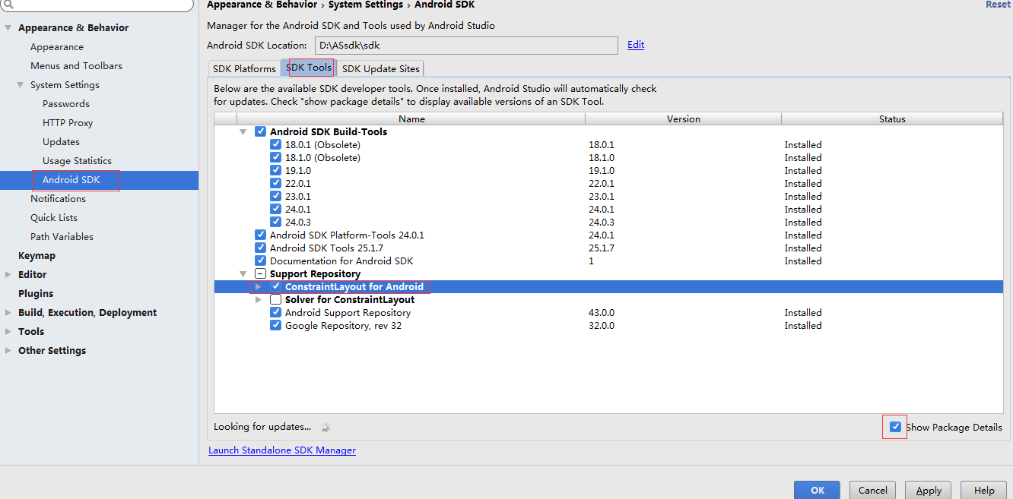Screen dimensions: 1013x499
Task: Uncheck the 18.0.1 (Obsolete) build-tools checkbox
Action: (x=275, y=144)
